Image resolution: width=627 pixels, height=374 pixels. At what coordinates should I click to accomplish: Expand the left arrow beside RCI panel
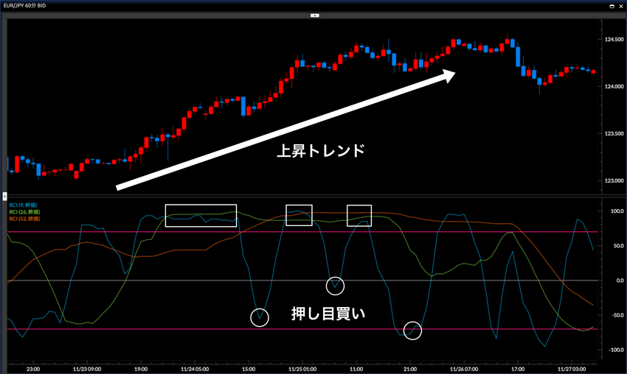4,197
